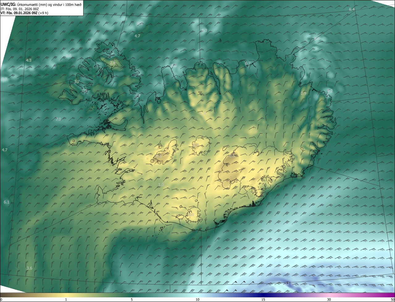Screen dimensions: 395x302
Task: Click the 'VT: Fös. 09.01.2026 09Z (+9 h)' line
Action: click(x=24, y=13)
